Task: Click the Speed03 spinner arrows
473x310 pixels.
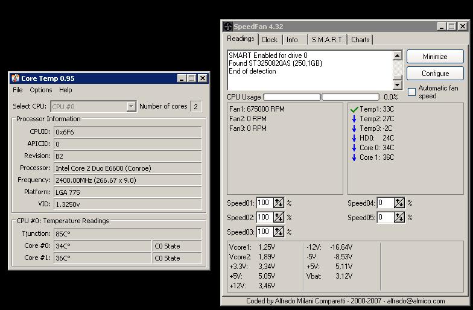Action: [x=279, y=232]
